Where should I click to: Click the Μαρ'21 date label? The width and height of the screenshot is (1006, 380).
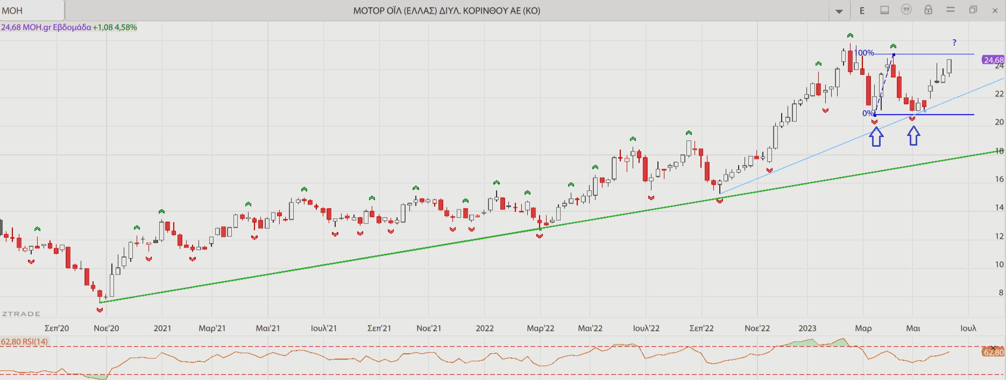[x=212, y=328]
